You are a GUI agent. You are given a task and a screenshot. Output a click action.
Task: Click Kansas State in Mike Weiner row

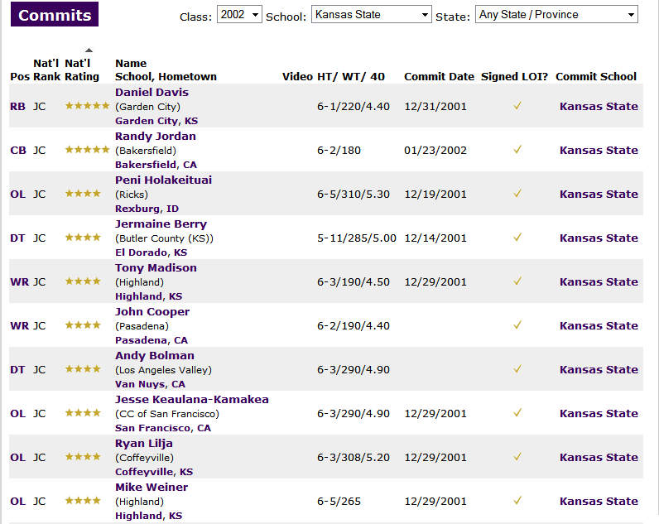click(x=599, y=502)
